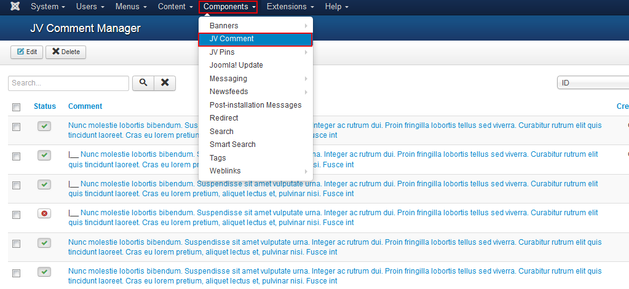Open the Redirect component

click(256, 118)
